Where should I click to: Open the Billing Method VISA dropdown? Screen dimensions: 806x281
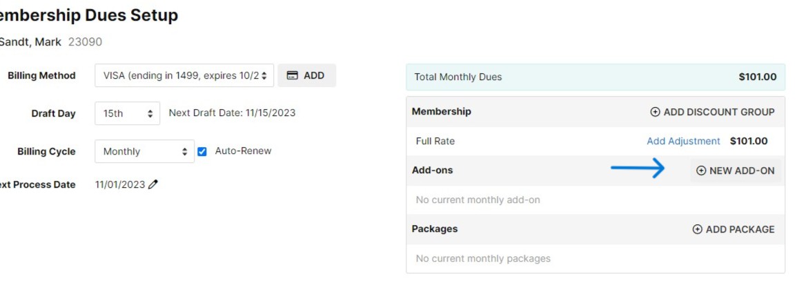click(184, 76)
